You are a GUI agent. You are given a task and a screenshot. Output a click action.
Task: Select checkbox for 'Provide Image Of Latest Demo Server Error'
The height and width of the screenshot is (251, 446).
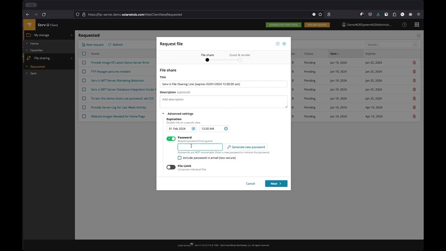click(84, 63)
